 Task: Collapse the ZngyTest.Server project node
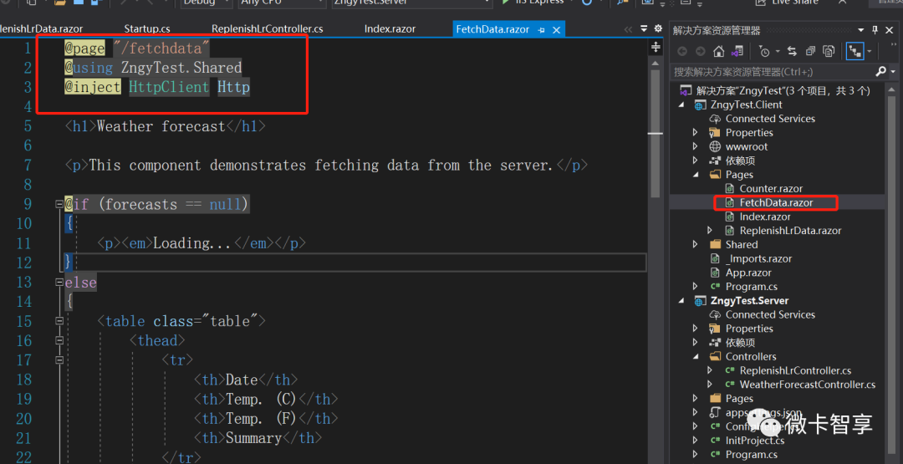coord(682,300)
